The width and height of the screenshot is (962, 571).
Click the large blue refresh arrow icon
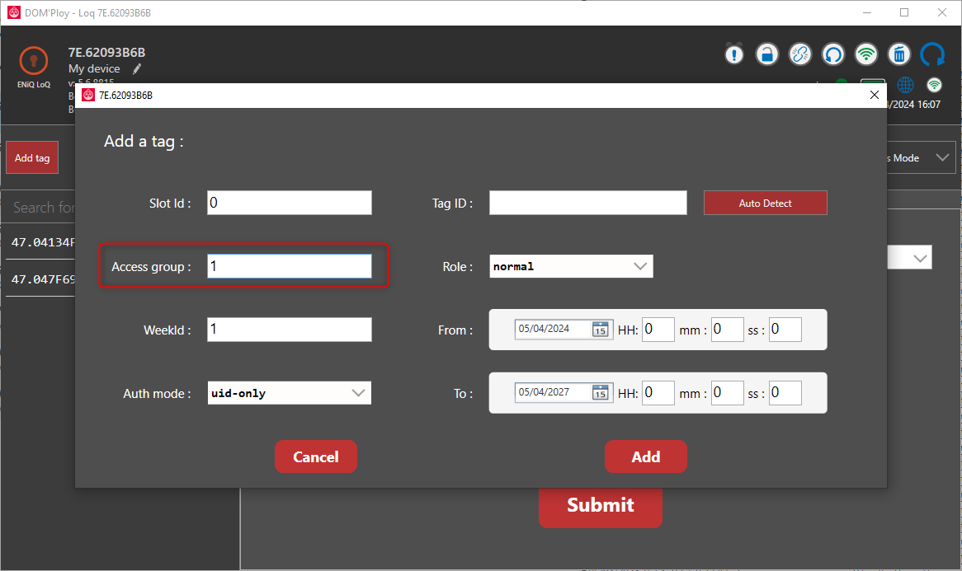(933, 54)
